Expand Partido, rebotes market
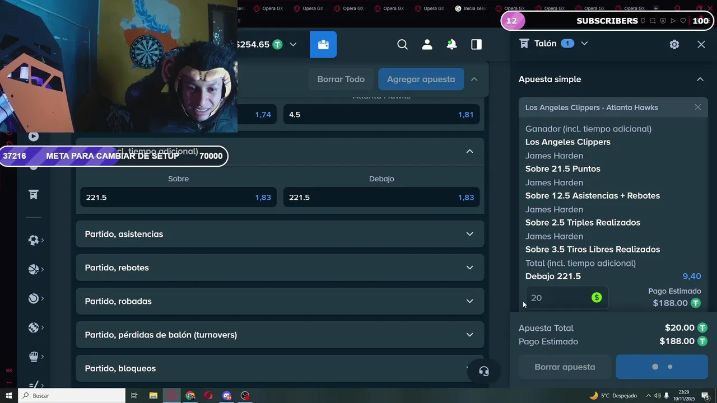 click(280, 268)
